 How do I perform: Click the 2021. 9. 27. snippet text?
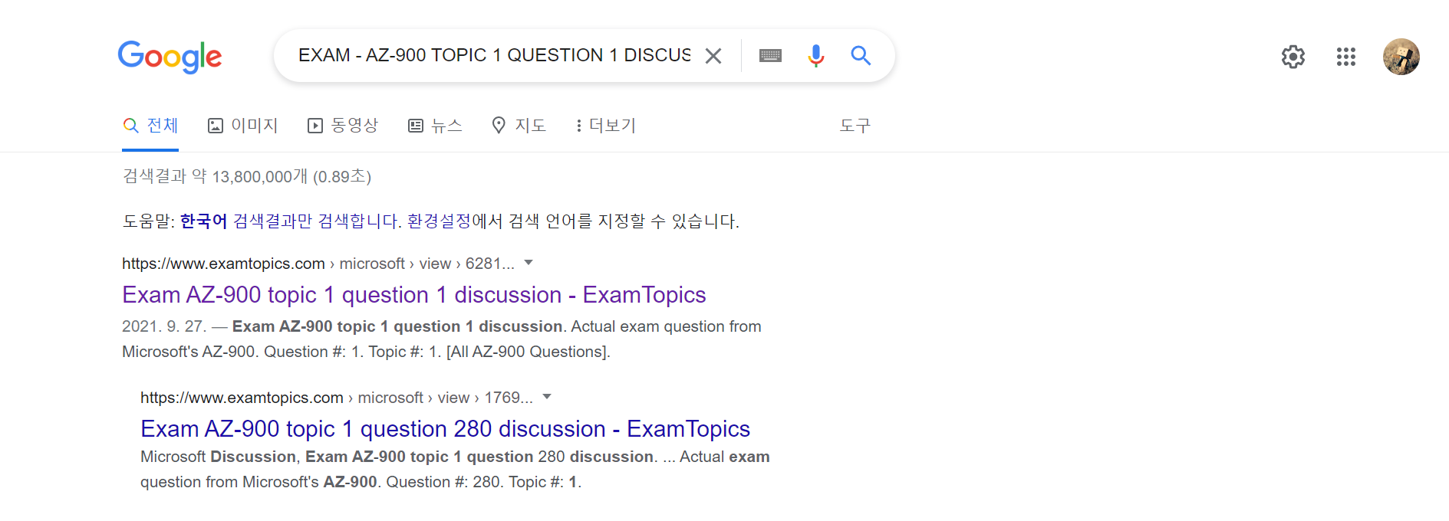pos(164,326)
